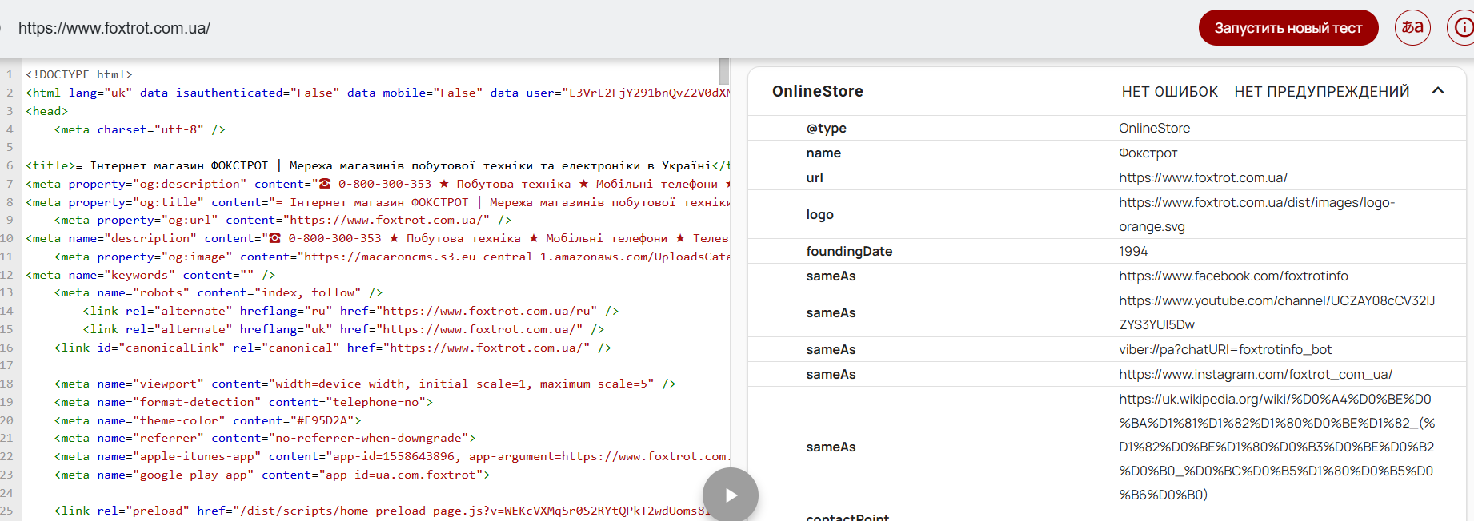The height and width of the screenshot is (521, 1474).
Task: Click the format-detection meta line
Action: click(x=243, y=402)
